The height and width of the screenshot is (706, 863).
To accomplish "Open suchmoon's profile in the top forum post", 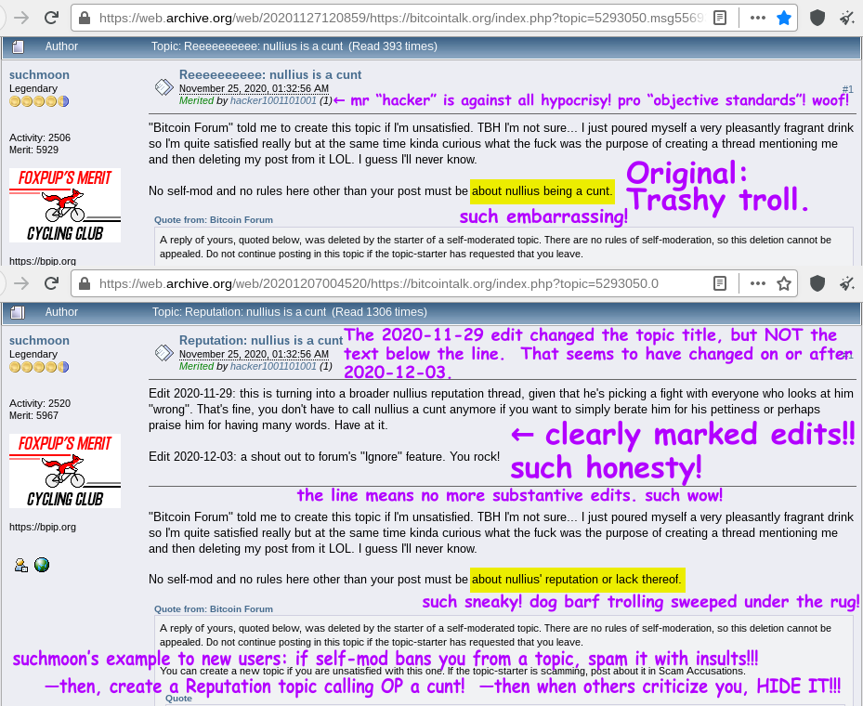I will click(39, 75).
